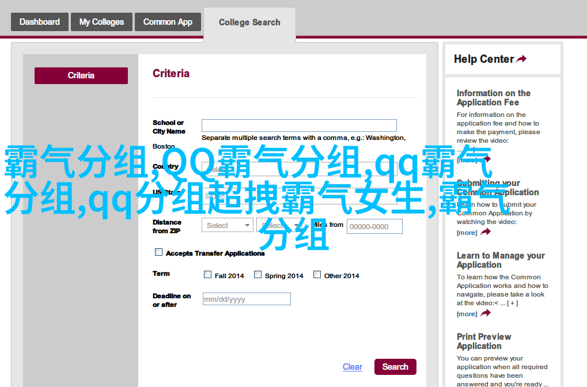The image size is (587, 387).
Task: Select the College Search tab
Action: coord(249,22)
